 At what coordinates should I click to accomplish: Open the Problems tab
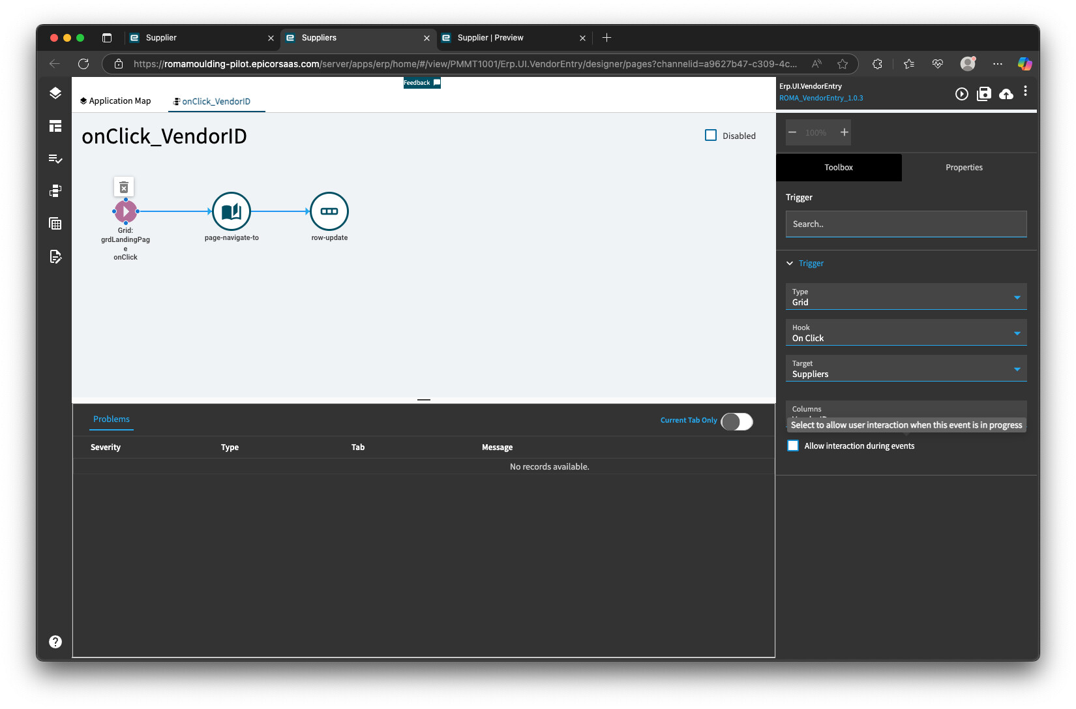click(x=112, y=419)
